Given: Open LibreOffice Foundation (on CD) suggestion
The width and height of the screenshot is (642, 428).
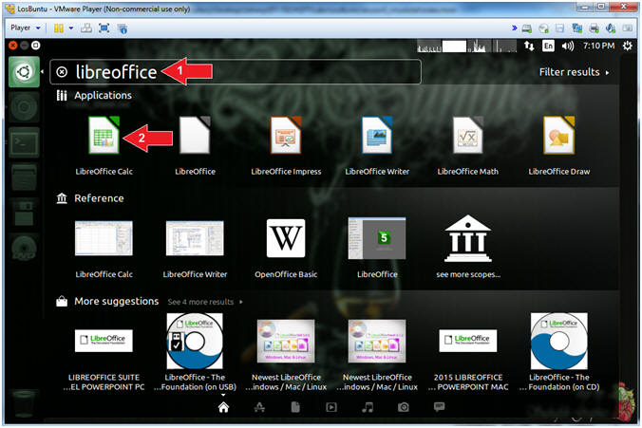Looking at the screenshot, I should 558,352.
